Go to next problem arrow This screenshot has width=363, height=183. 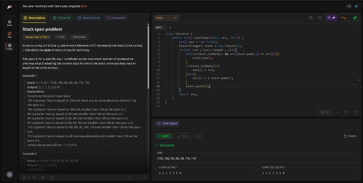[x=144, y=178]
